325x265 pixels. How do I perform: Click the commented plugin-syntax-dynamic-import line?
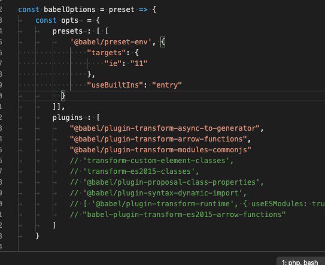click(158, 193)
